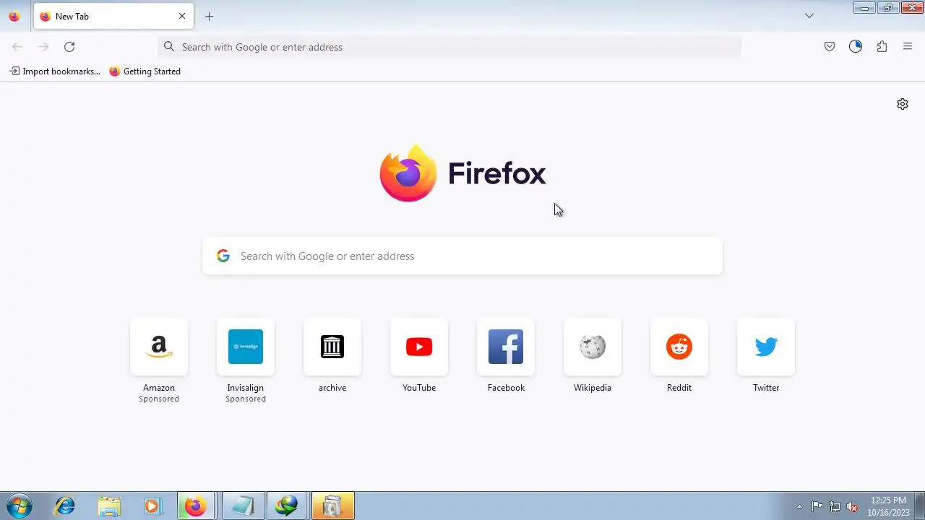925x520 pixels.
Task: Open the Windows Start menu
Action: tap(20, 506)
